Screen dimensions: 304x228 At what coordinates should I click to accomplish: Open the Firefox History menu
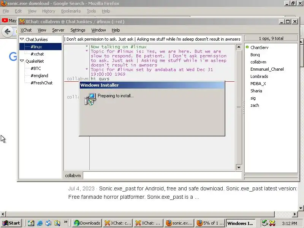tap(49, 11)
